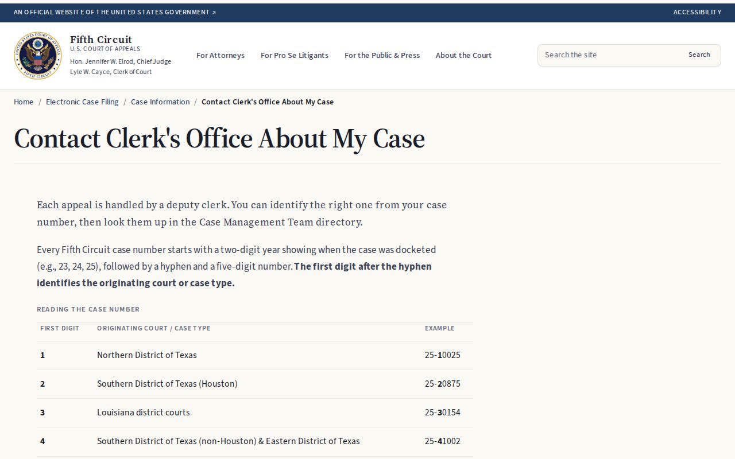Select the Northern District of Texas row text
Image resolution: width=735 pixels, height=459 pixels.
pos(147,355)
